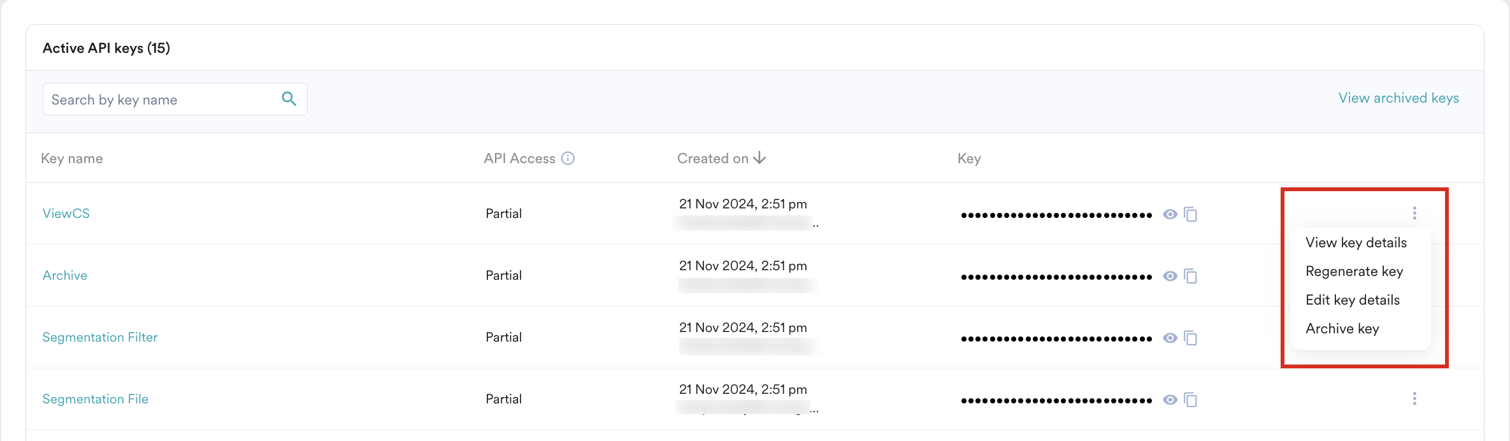The image size is (1510, 441).
Task: Click the API Access info icon
Action: [x=568, y=158]
